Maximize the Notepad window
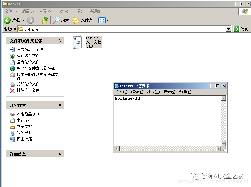251x187 pixels. pos(218,86)
